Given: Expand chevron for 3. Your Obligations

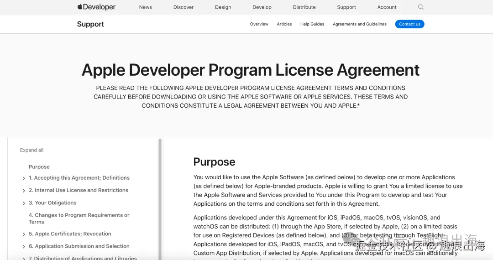Looking at the screenshot, I should [x=24, y=203].
